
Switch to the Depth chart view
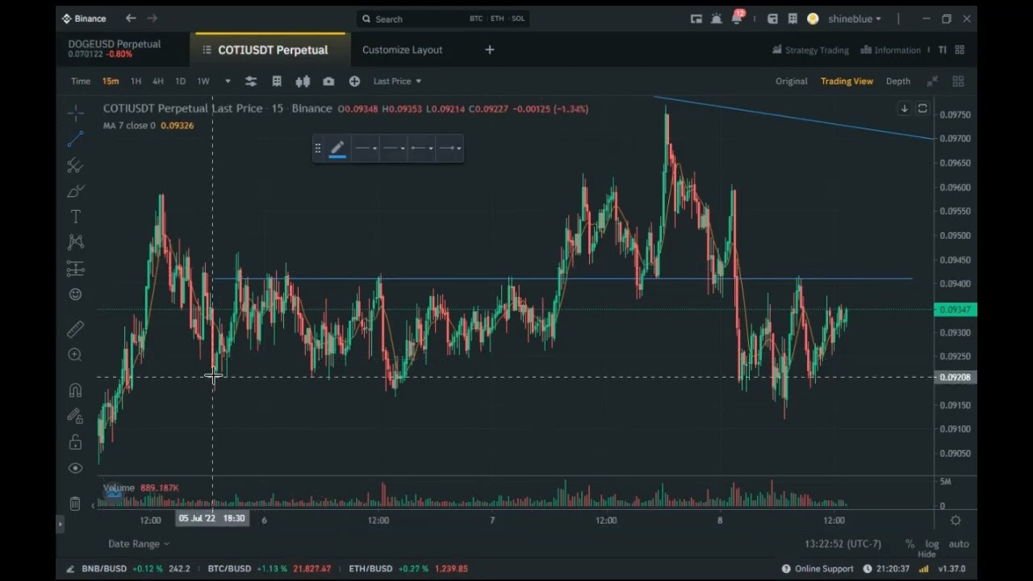click(898, 81)
